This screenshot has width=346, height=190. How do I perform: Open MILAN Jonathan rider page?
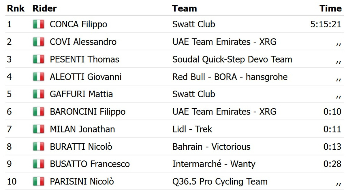click(82, 129)
